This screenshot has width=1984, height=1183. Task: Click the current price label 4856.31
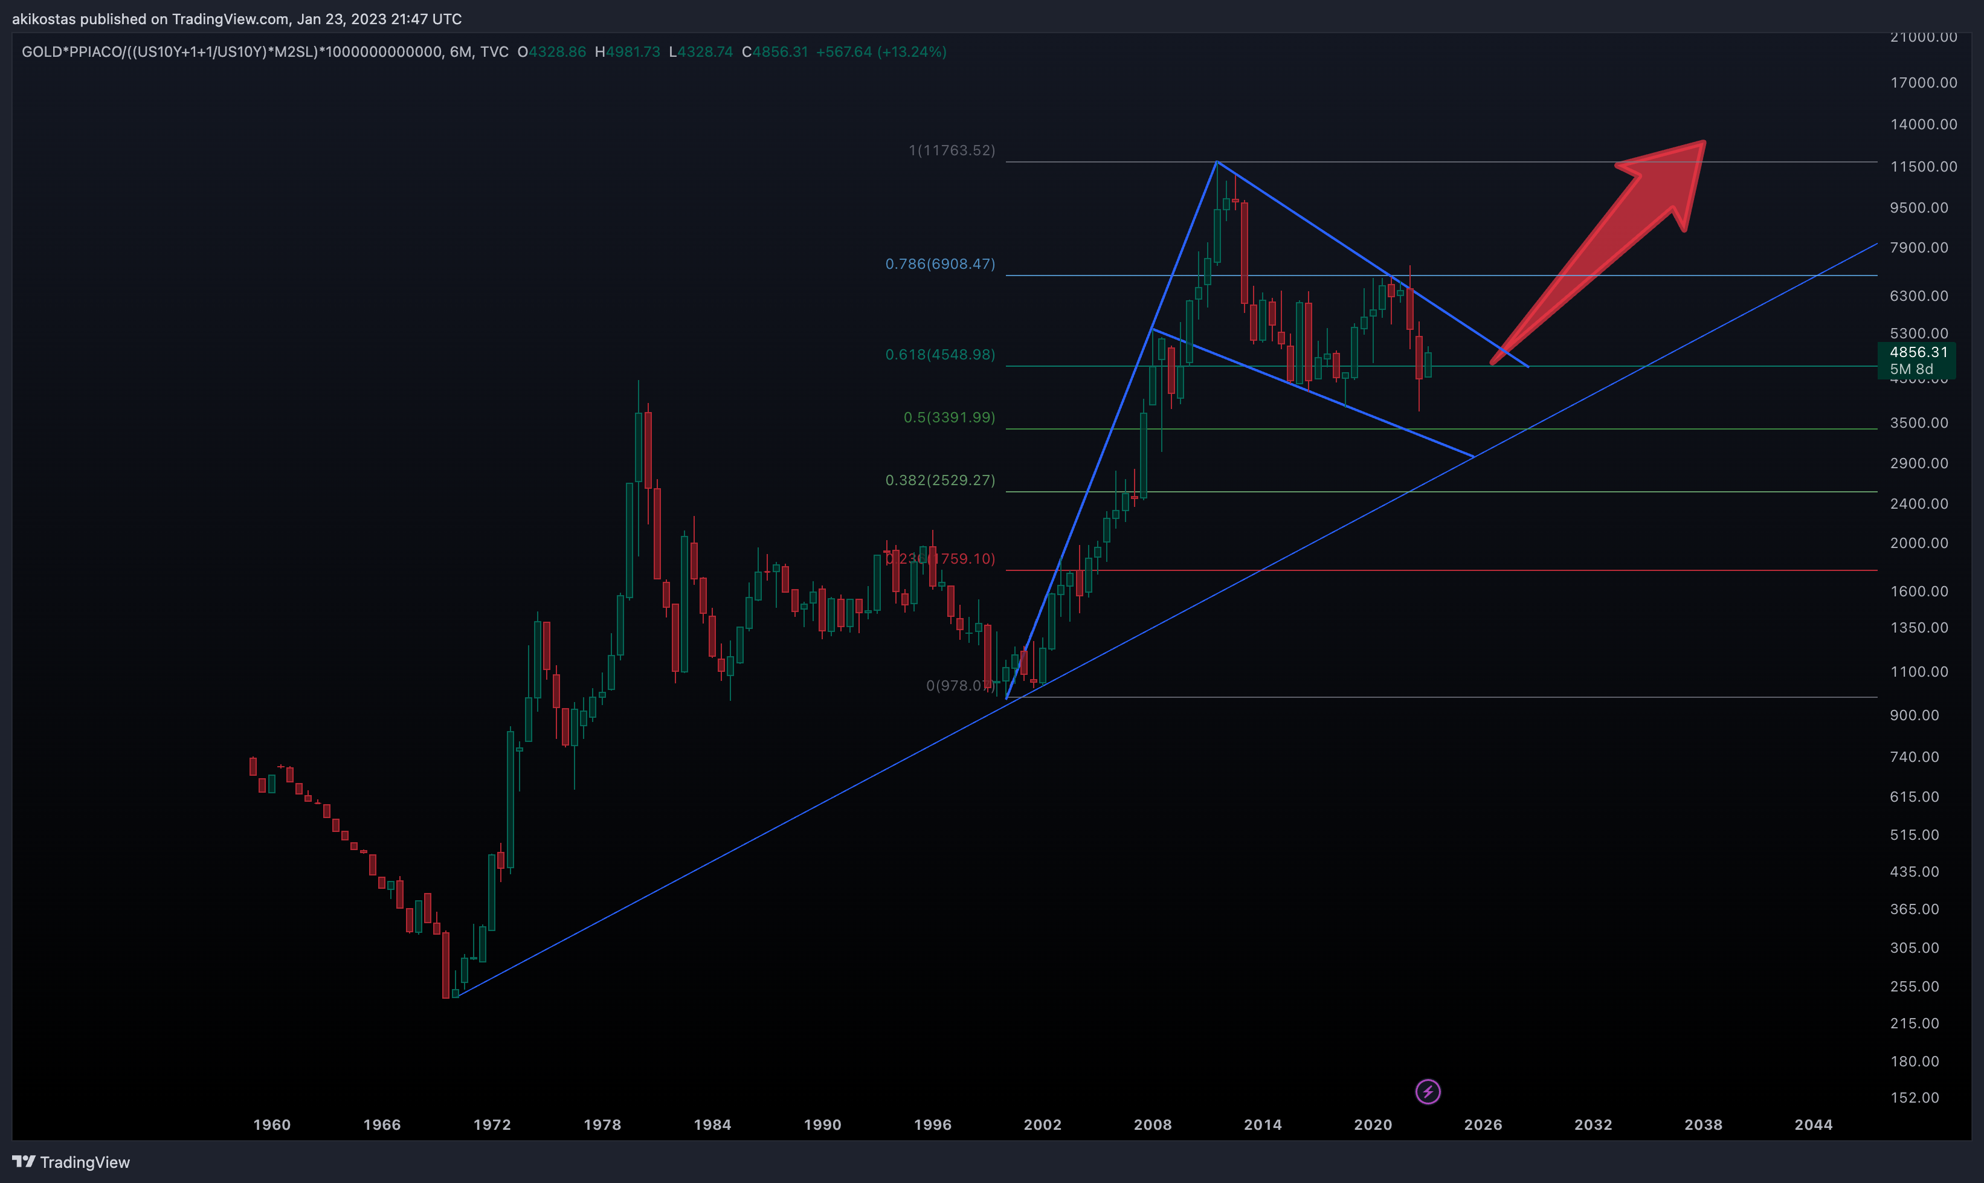(1918, 352)
